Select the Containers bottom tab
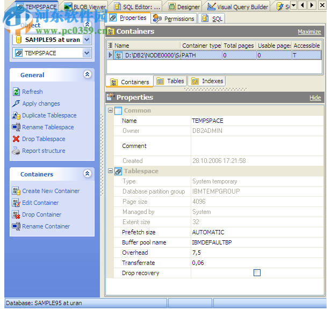Viewport: 332px width, 311px height. [129, 82]
